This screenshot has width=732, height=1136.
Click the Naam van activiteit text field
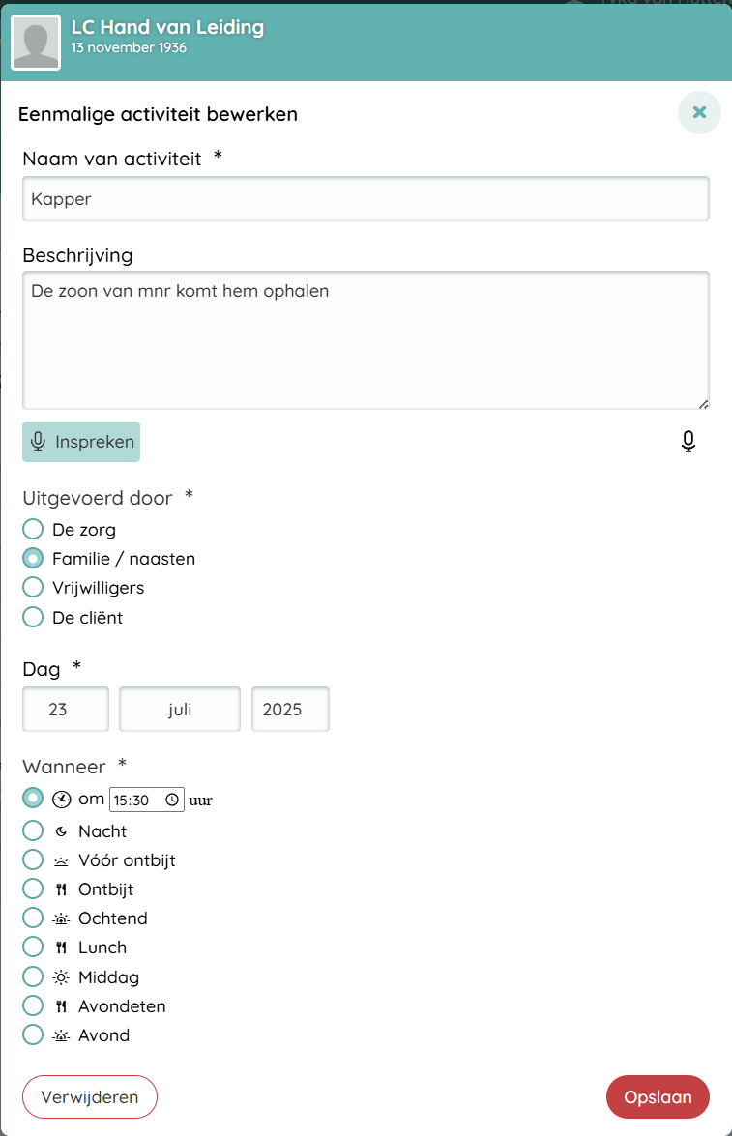tap(366, 199)
